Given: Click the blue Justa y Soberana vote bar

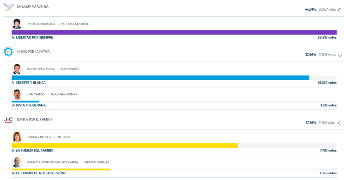Looking at the screenshot, I should pos(26,101).
